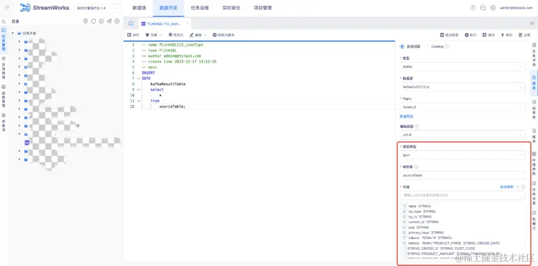Go to 数据开发 top menu

pos(168,8)
